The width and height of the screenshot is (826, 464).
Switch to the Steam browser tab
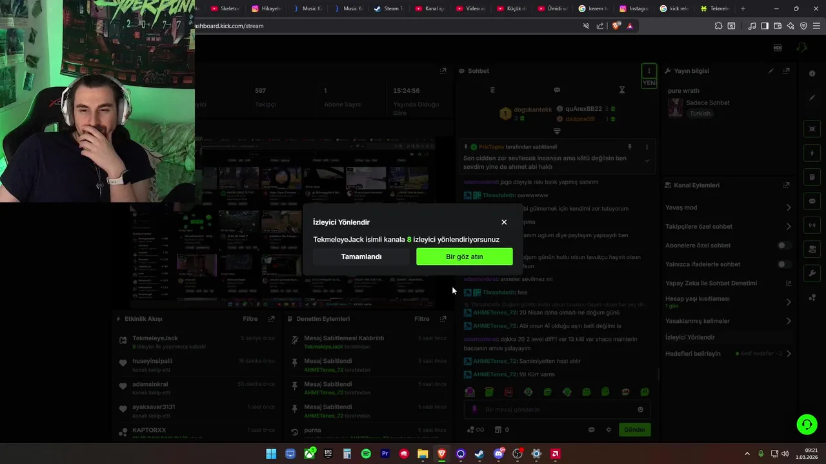[x=388, y=8]
